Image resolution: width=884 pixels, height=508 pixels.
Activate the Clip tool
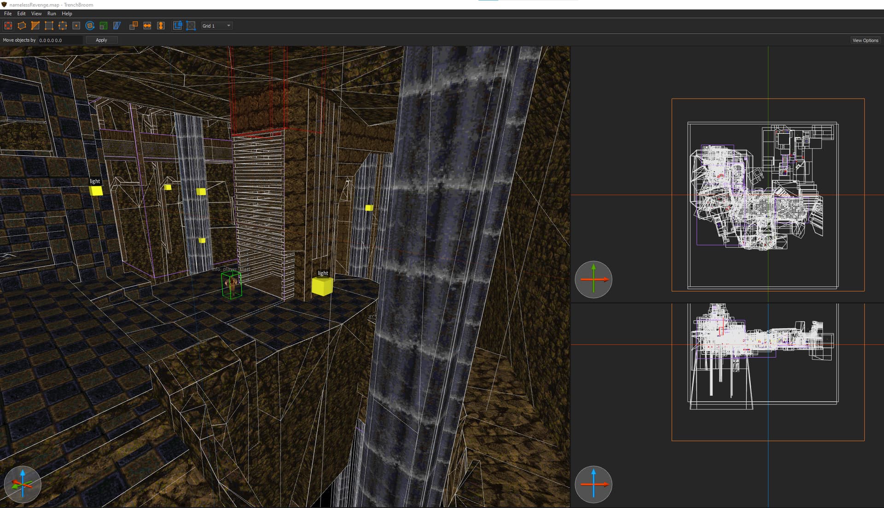[35, 26]
